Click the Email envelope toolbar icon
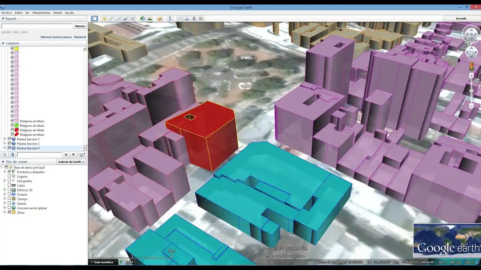The height and width of the screenshot is (270, 481). click(x=180, y=18)
